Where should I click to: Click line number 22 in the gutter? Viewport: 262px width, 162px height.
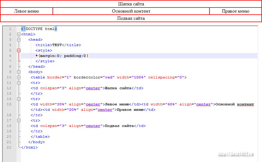(x=9, y=147)
